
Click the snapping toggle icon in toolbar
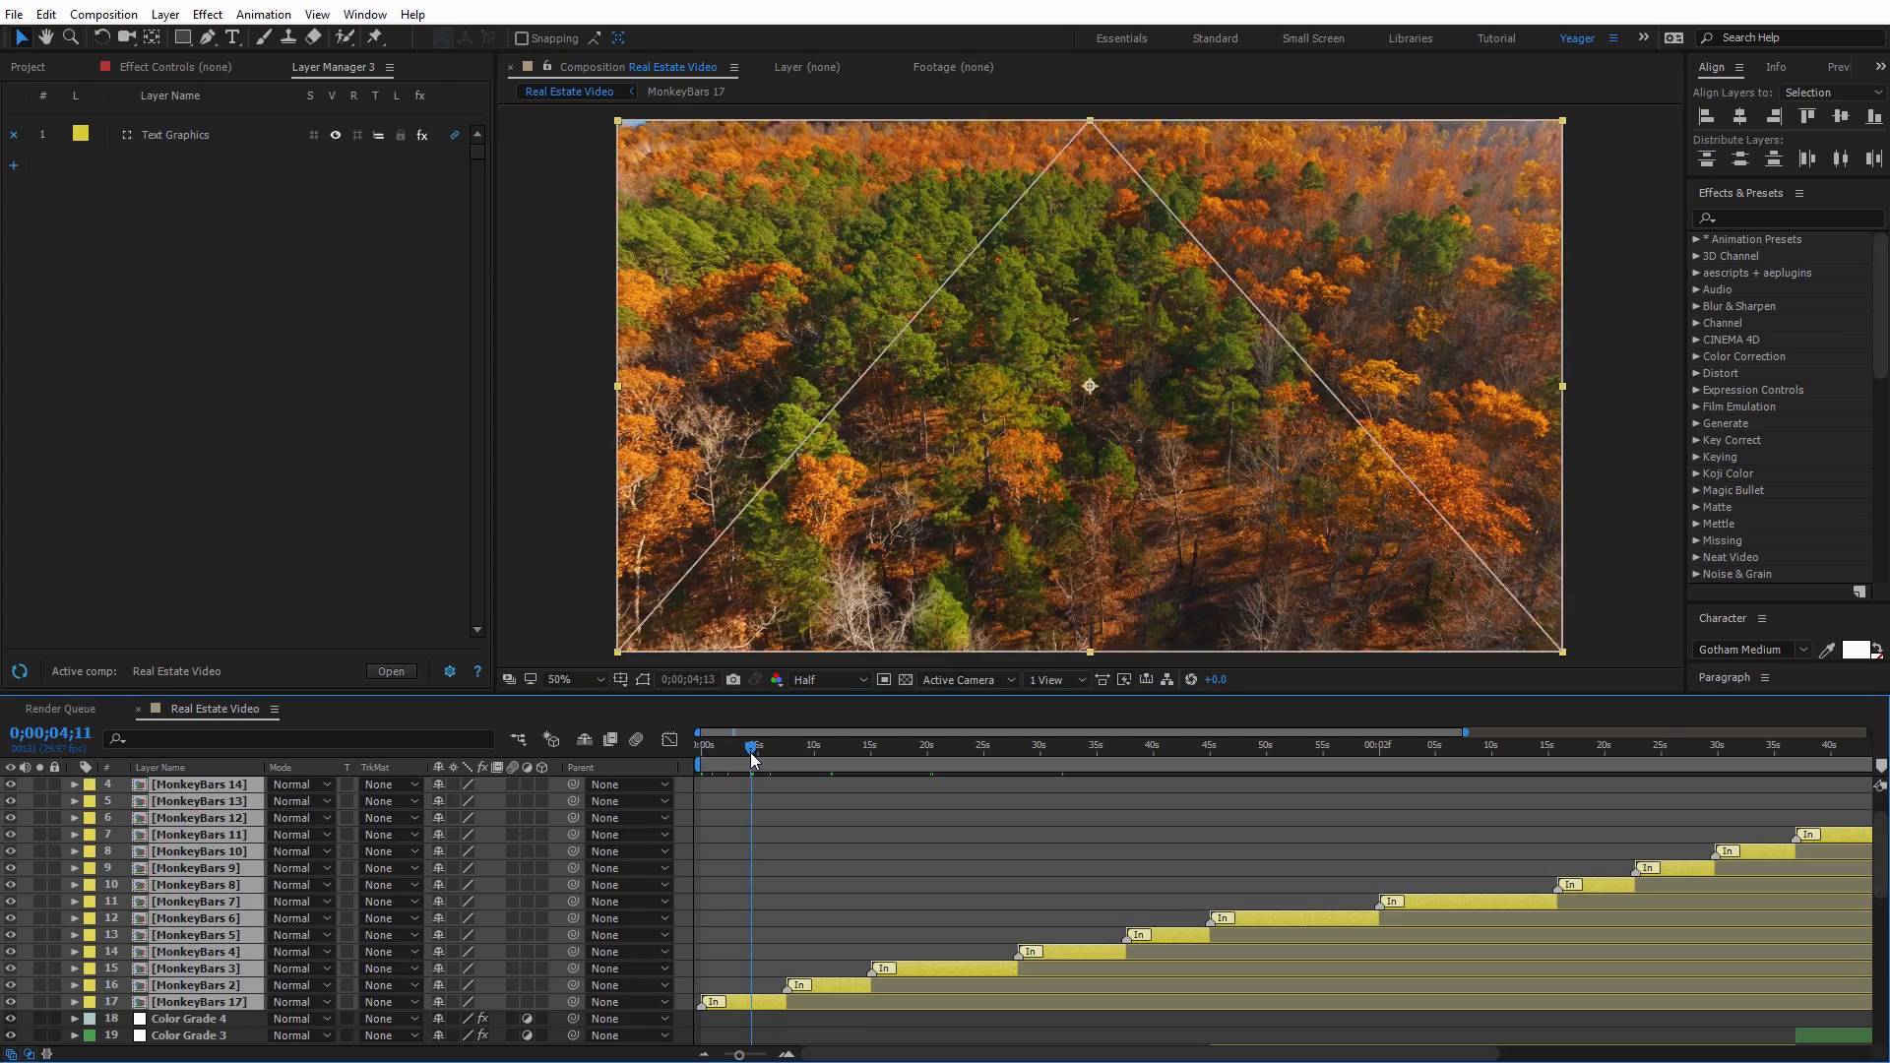pos(523,36)
